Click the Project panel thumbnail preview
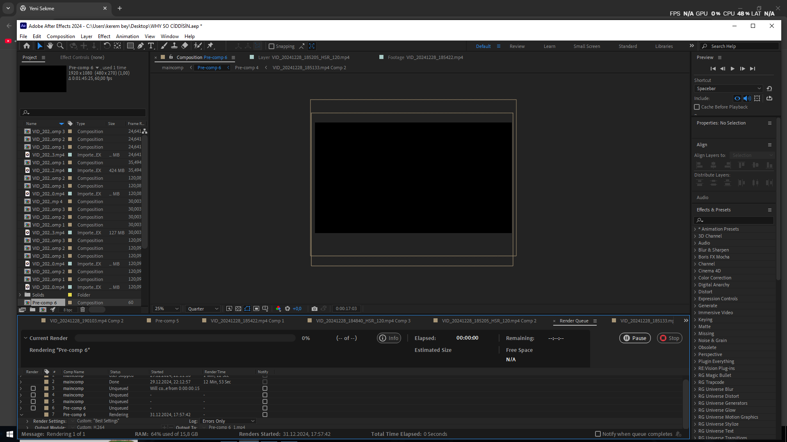The width and height of the screenshot is (787, 442). click(x=43, y=79)
